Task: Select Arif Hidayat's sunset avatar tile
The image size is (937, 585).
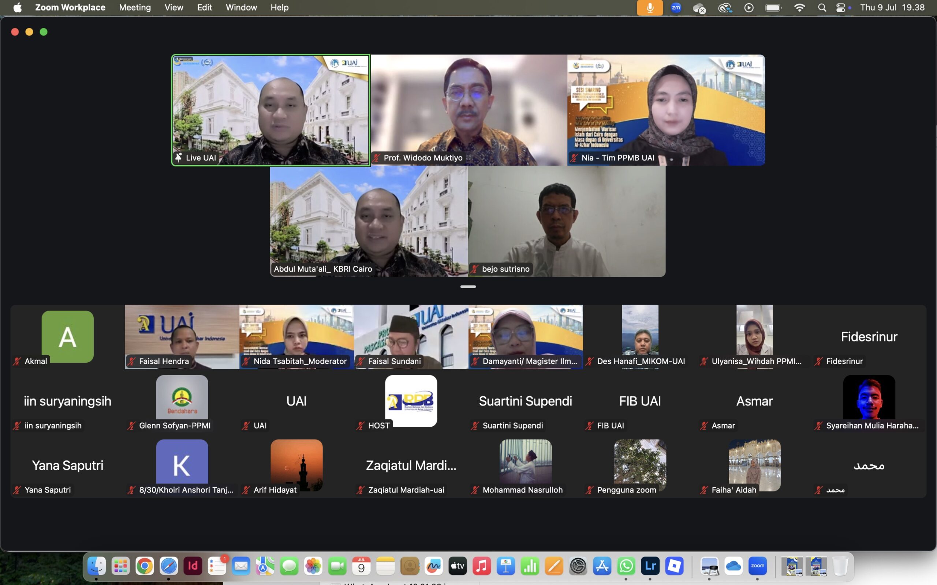Action: tap(296, 465)
